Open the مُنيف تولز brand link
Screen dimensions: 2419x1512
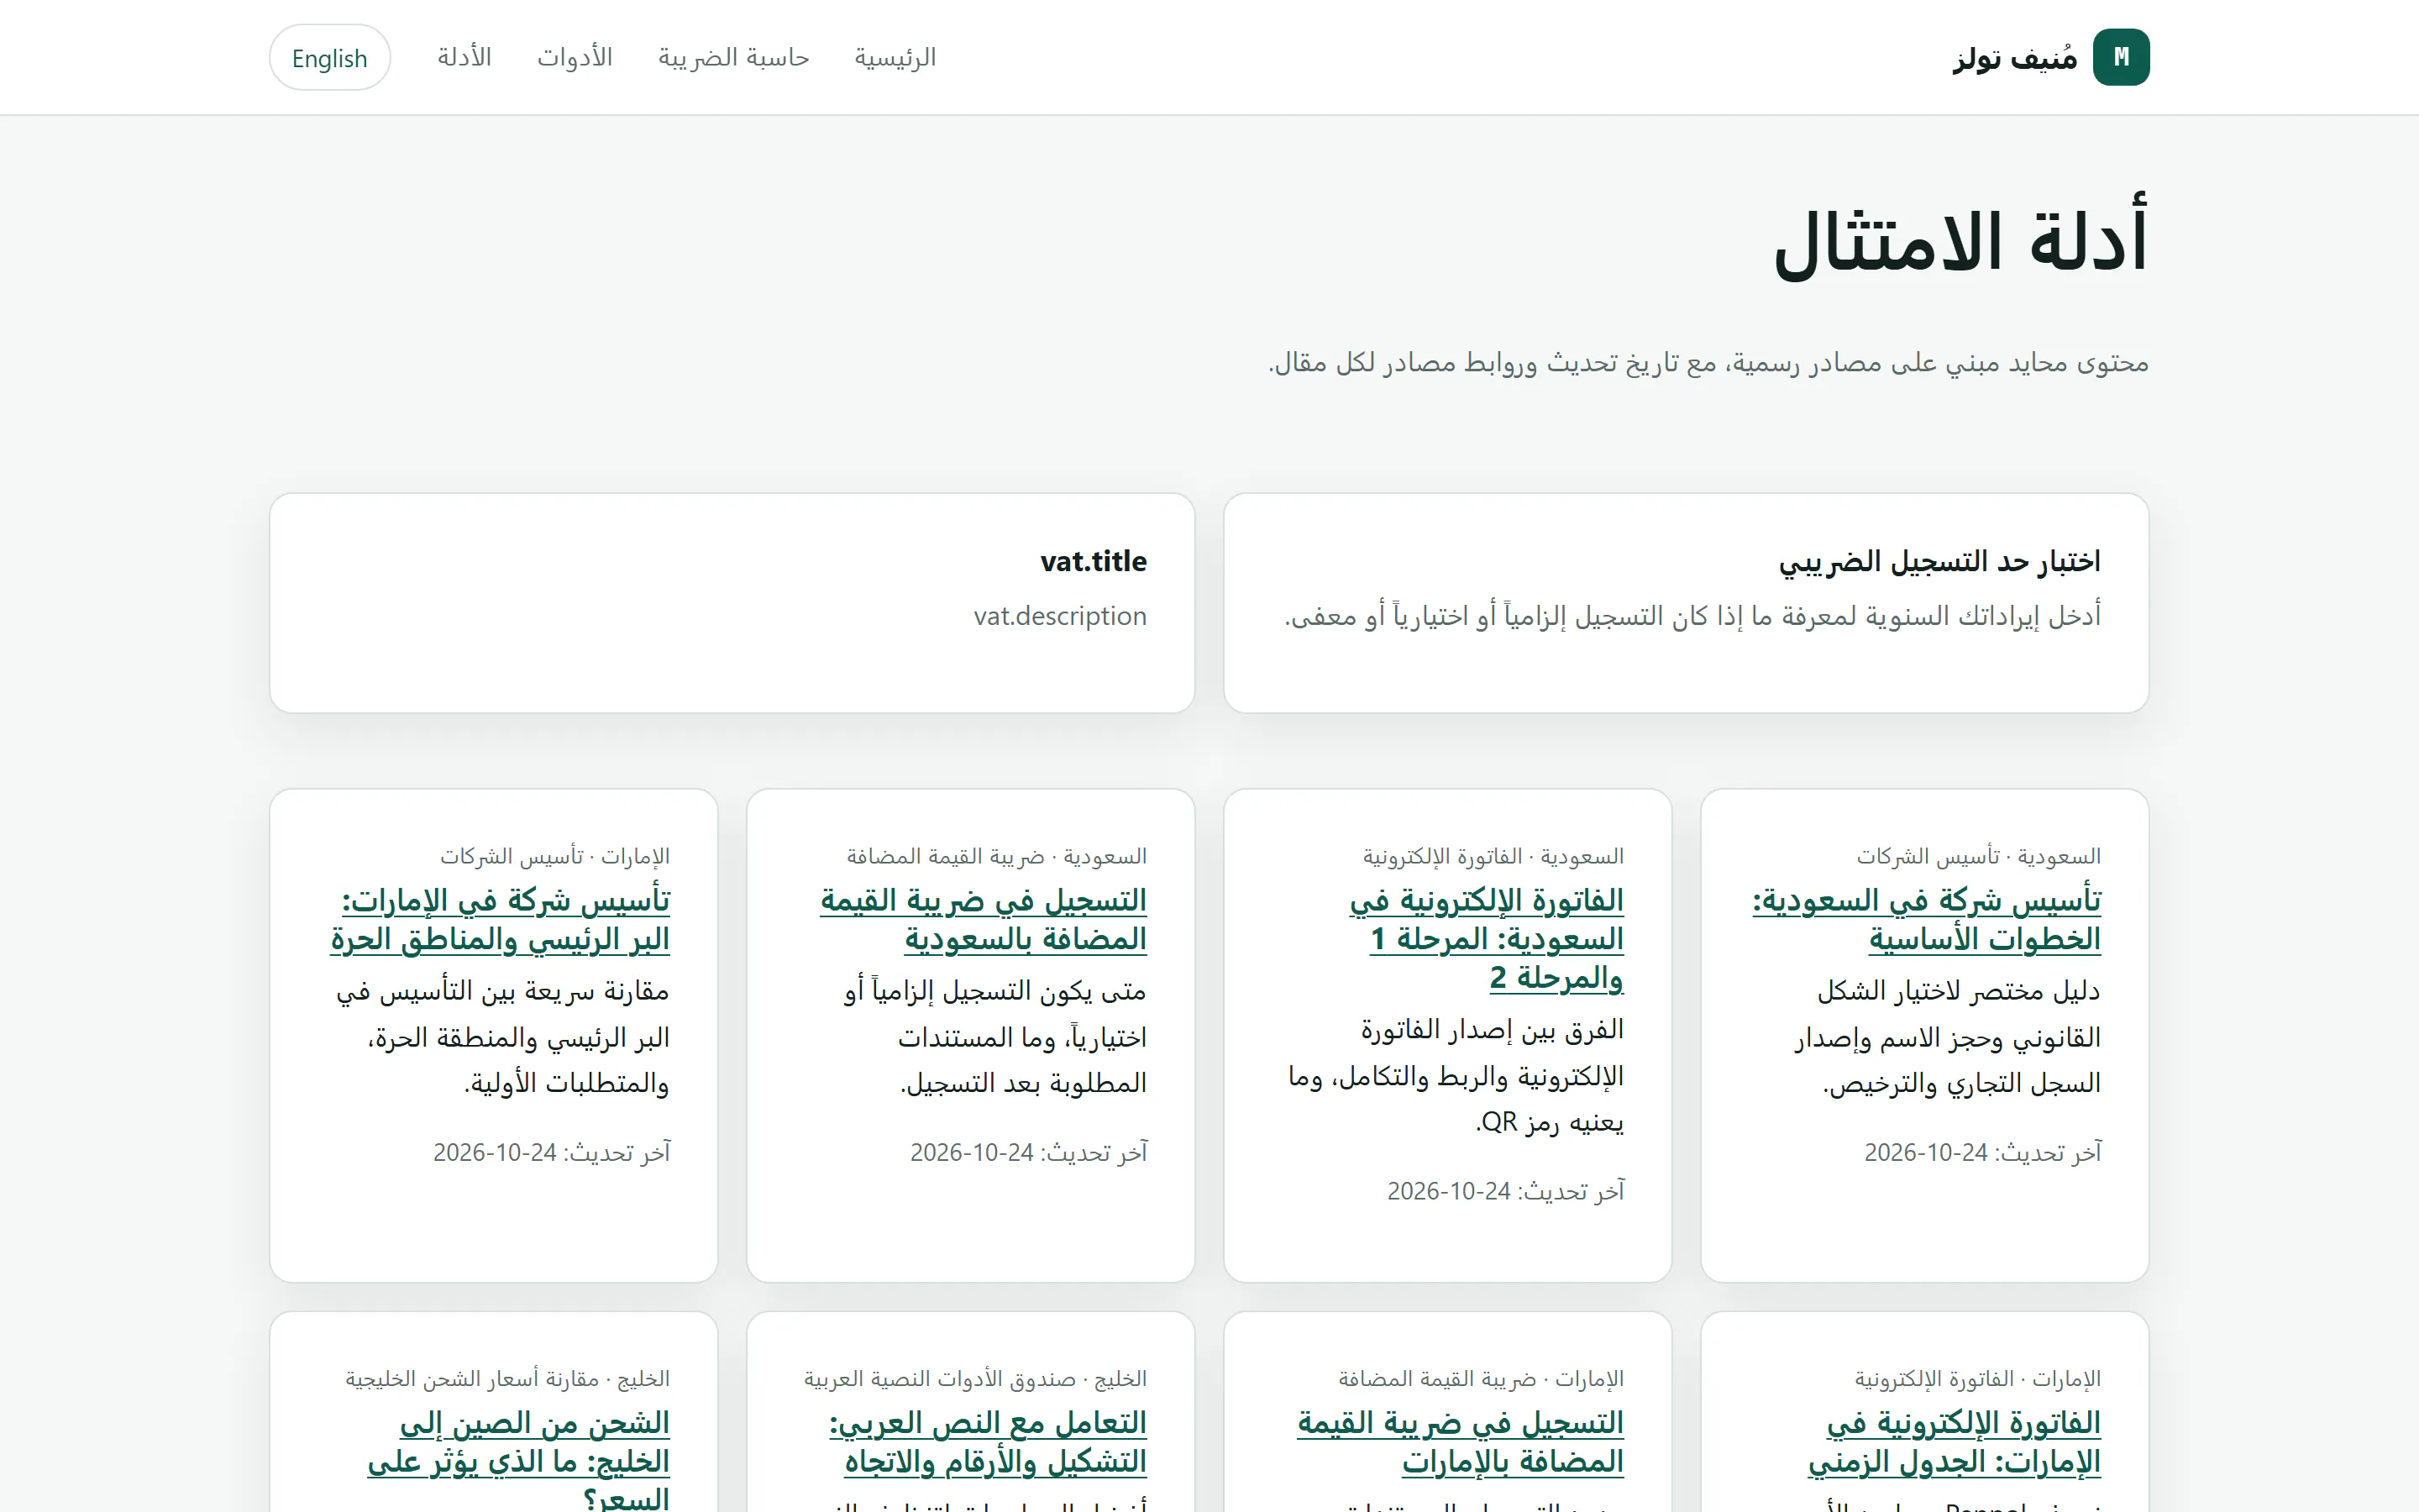2050,57
